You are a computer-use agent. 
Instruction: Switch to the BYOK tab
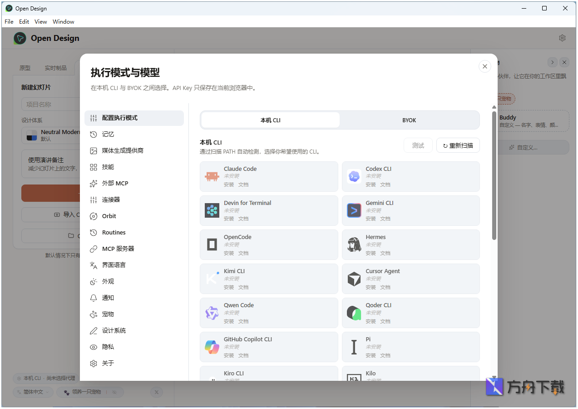pyautogui.click(x=409, y=120)
